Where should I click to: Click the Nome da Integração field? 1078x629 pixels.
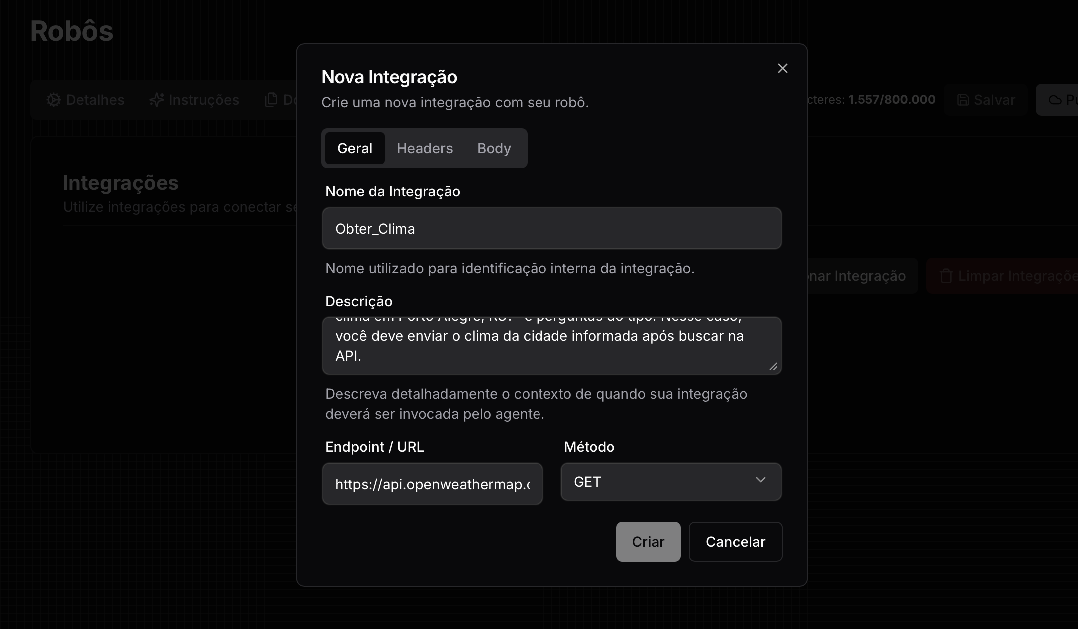click(x=551, y=228)
